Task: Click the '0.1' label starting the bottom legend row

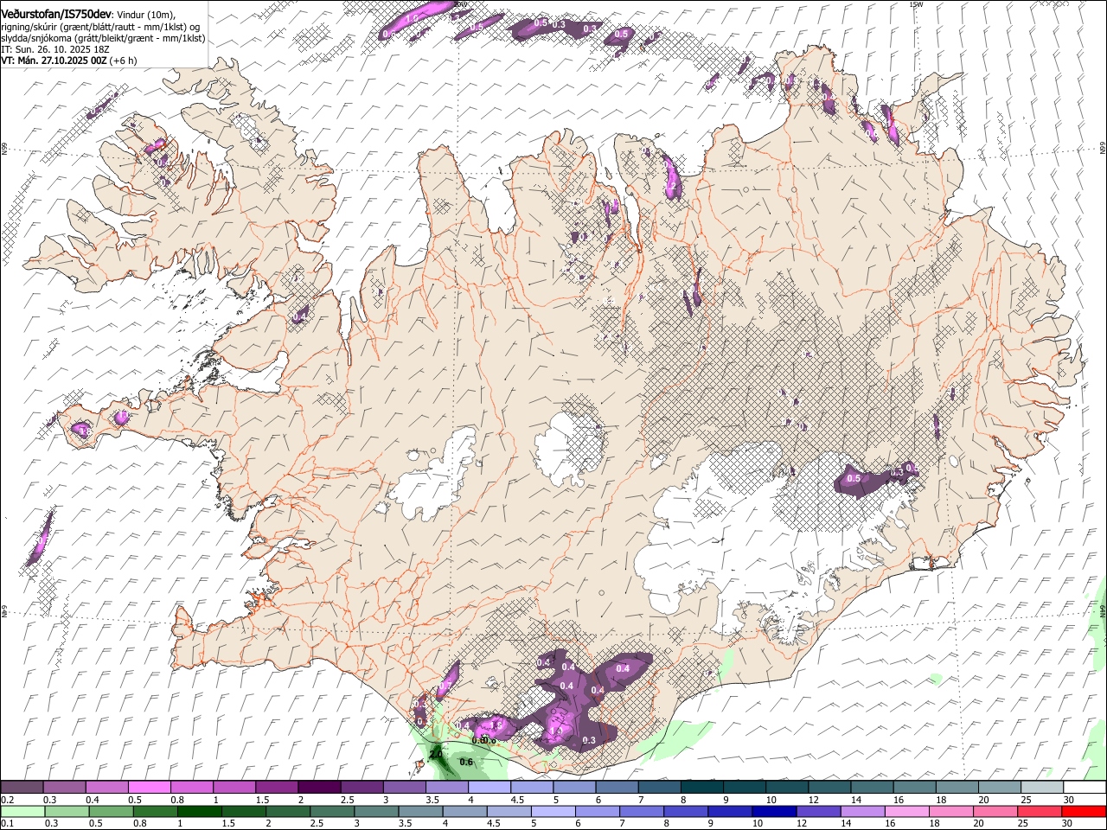Action: click(x=8, y=823)
